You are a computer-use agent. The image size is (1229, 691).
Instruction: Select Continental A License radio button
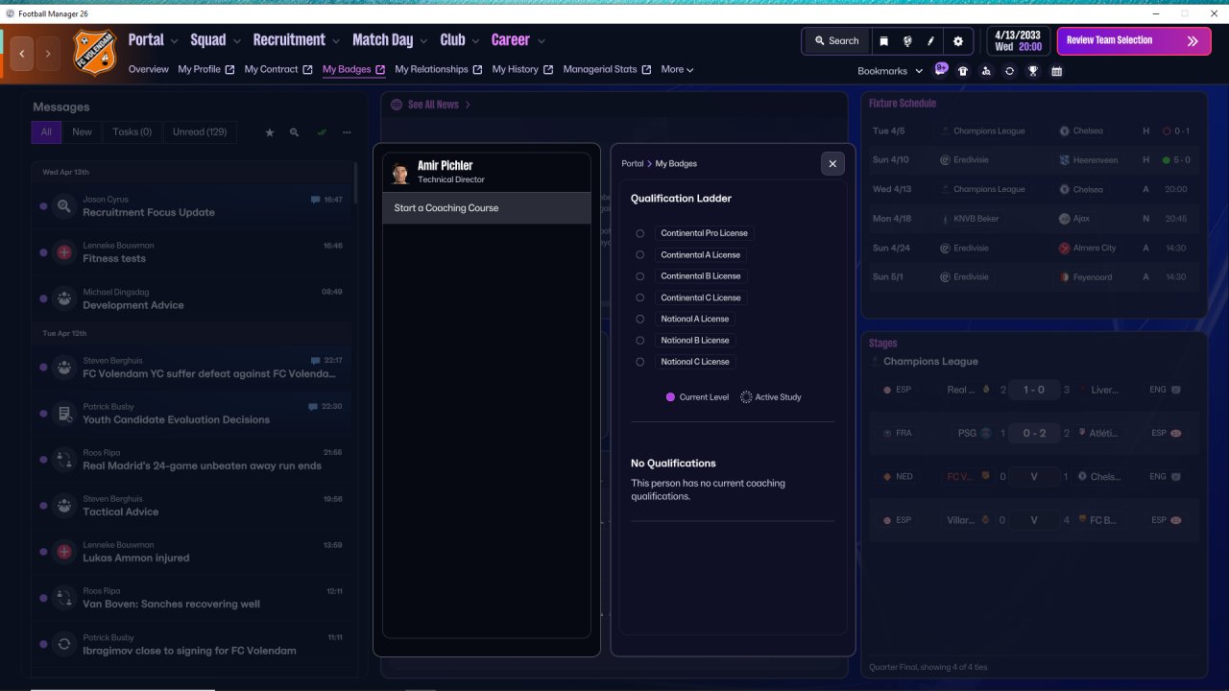pos(640,255)
